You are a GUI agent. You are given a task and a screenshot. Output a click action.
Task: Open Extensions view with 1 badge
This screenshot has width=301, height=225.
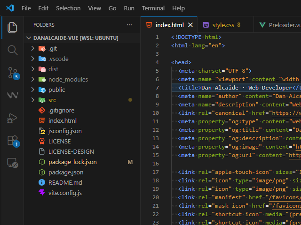pyautogui.click(x=14, y=141)
